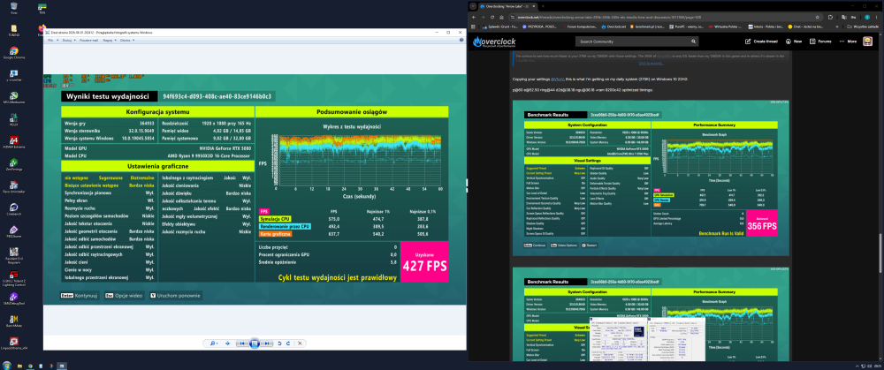Go to the next photo in viewer

(x=267, y=344)
